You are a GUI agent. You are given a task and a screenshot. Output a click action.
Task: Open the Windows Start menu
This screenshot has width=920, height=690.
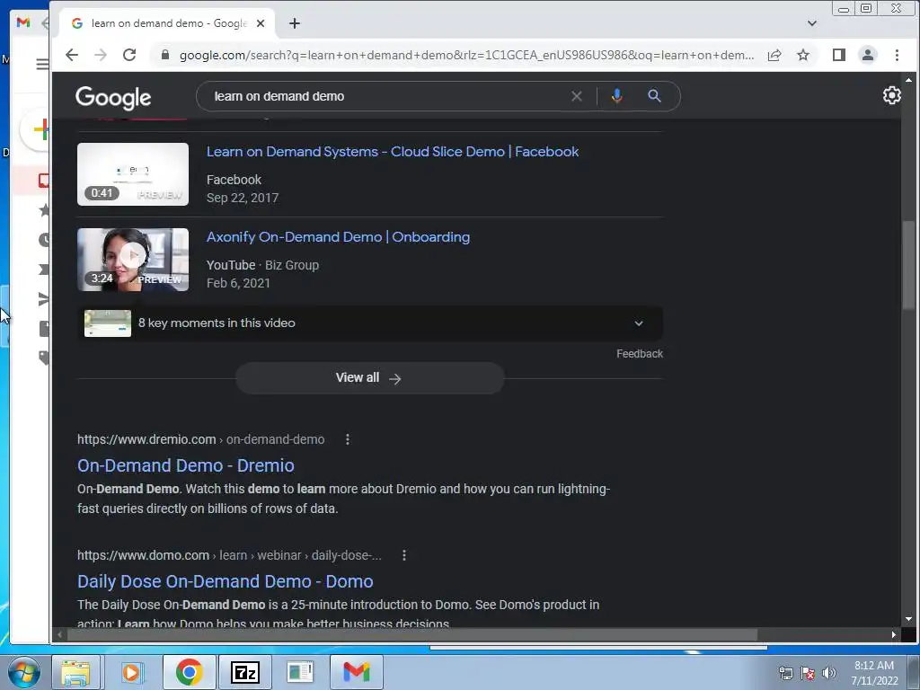tap(24, 672)
